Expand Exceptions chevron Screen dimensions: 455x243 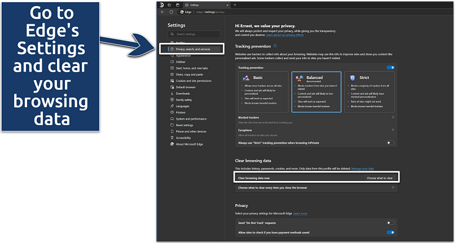pos(393,130)
